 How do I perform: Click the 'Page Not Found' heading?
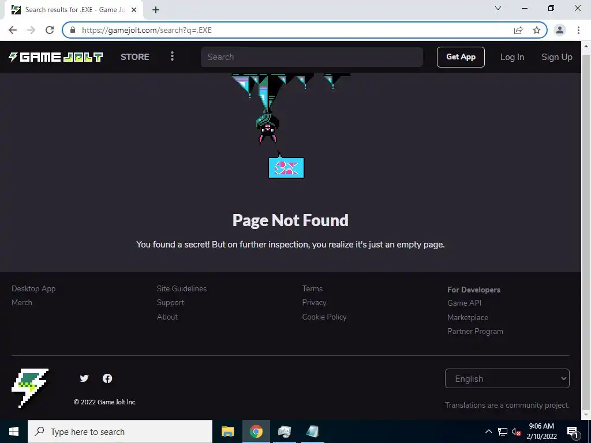[290, 220]
